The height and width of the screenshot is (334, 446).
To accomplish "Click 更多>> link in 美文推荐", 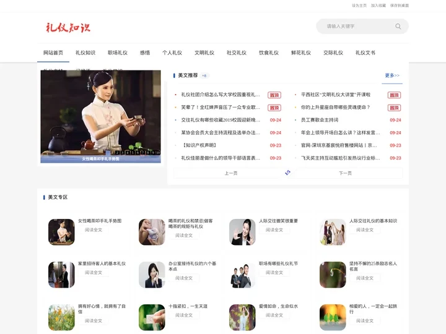I will (392, 75).
